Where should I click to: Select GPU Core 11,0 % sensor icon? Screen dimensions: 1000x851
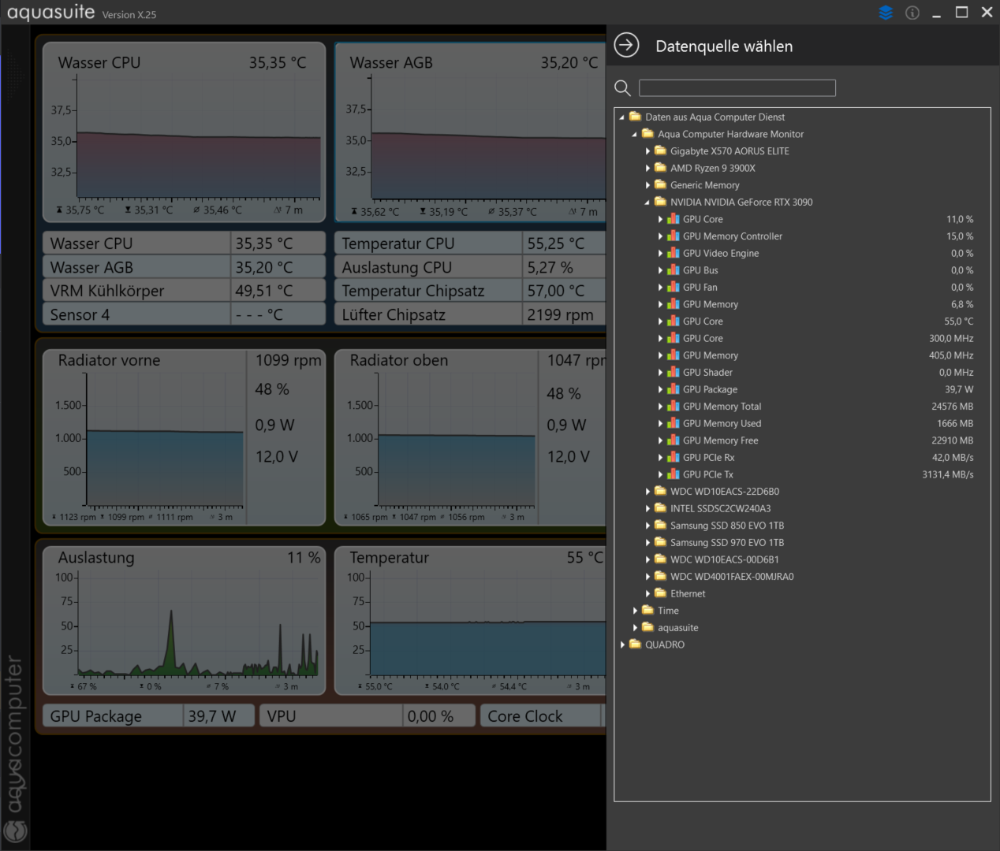click(674, 219)
